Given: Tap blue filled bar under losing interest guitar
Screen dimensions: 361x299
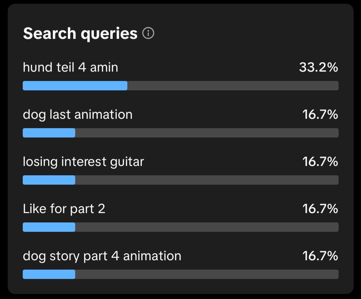Looking at the screenshot, I should [49, 180].
